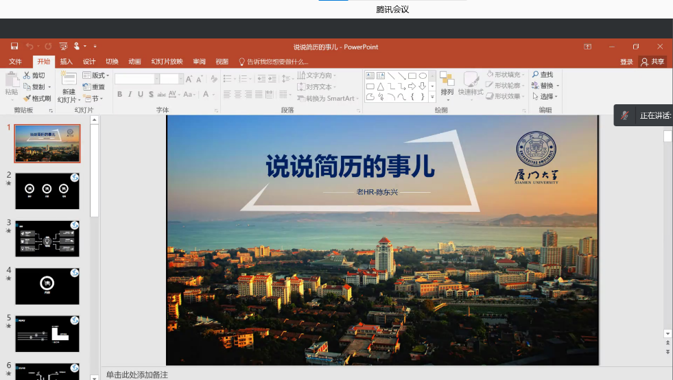673x380 pixels.
Task: Click the 重置 reset button
Action: tap(93, 86)
